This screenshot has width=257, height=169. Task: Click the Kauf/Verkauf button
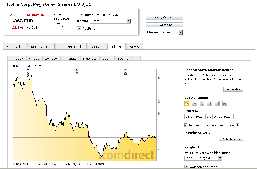pos(164,18)
